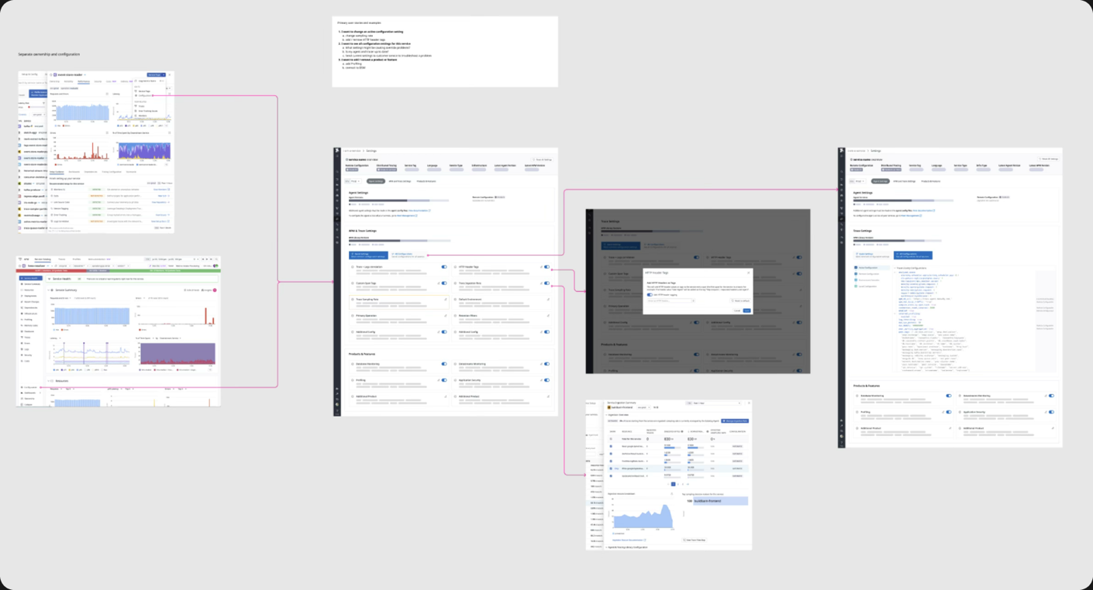
Task: Click All Configurations button in center Settings mockup
Action: pyautogui.click(x=409, y=256)
